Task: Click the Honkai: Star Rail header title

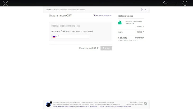Action: (x=53, y=10)
